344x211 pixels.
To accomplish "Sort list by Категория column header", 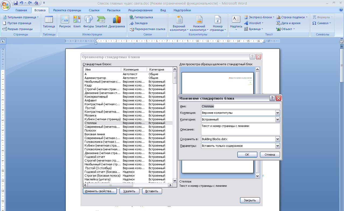I will [x=159, y=70].
